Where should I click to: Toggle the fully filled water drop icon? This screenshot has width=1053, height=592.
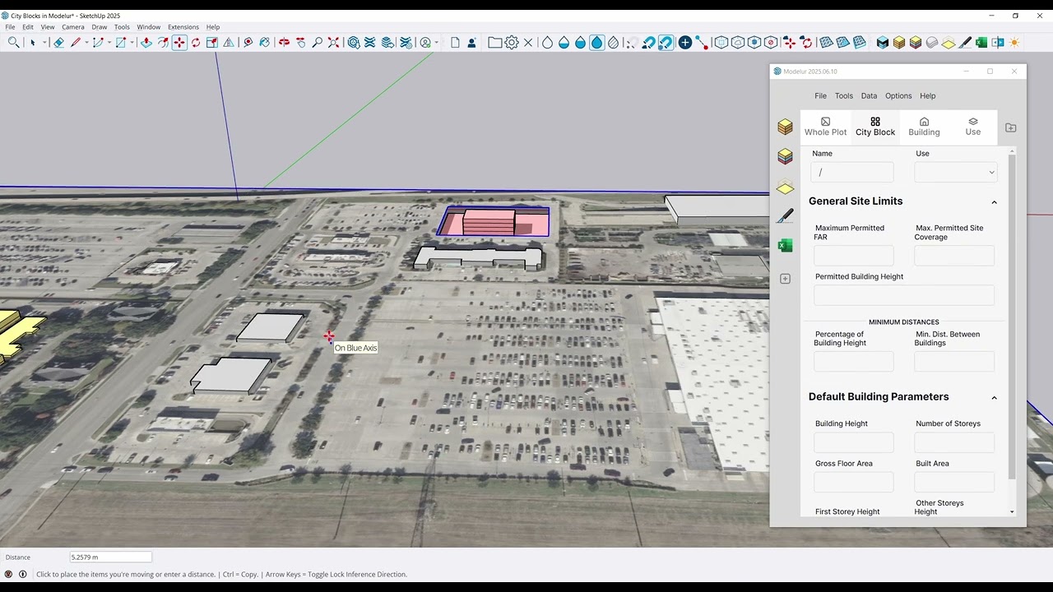(x=597, y=43)
